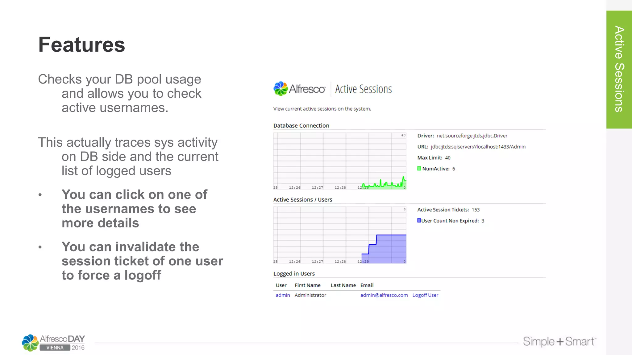Click the Active Session Tickets: 153 text
Image resolution: width=632 pixels, height=355 pixels.
click(448, 210)
